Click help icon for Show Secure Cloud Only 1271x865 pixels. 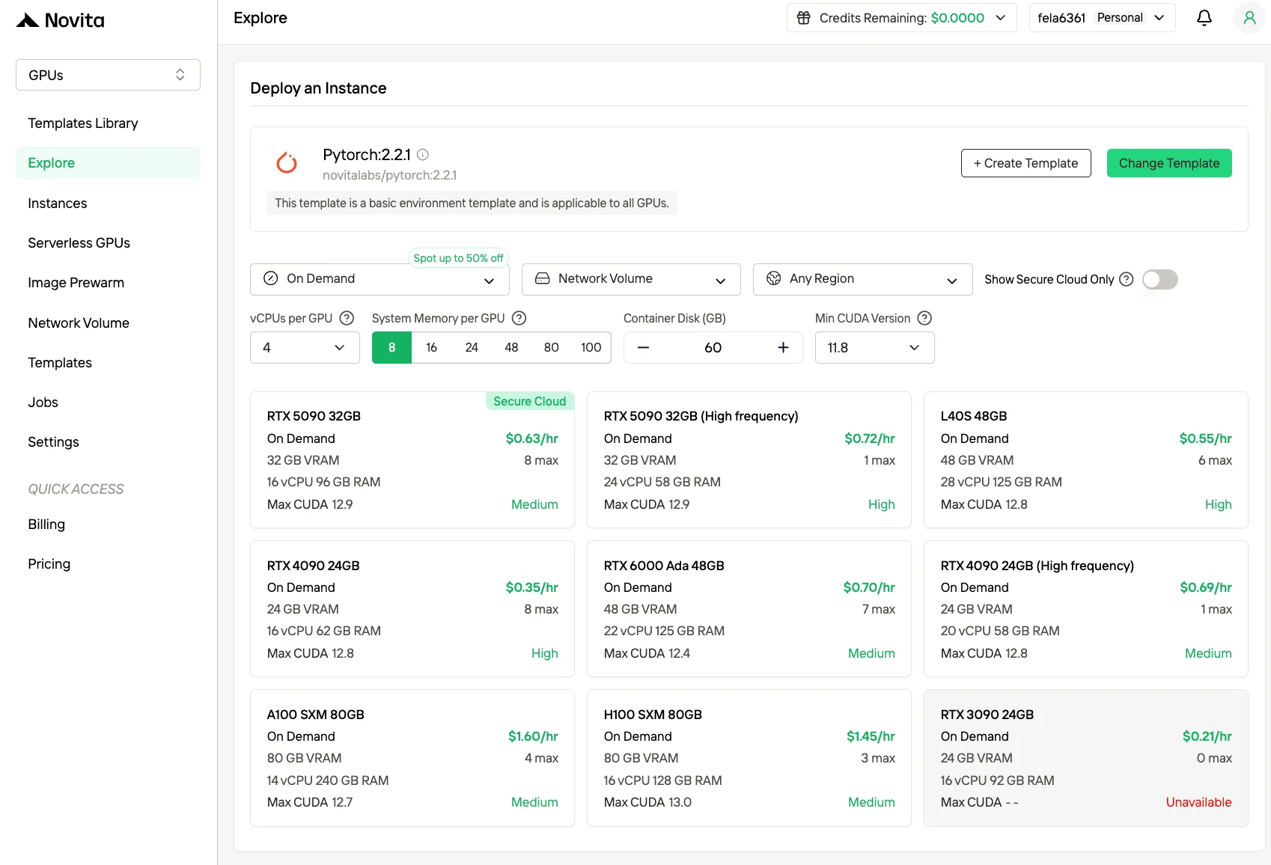tap(1127, 279)
